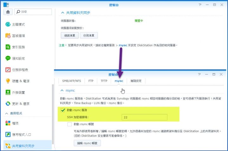Switch to the TFTP tab
This screenshot has height=151, width=228.
[104, 81]
